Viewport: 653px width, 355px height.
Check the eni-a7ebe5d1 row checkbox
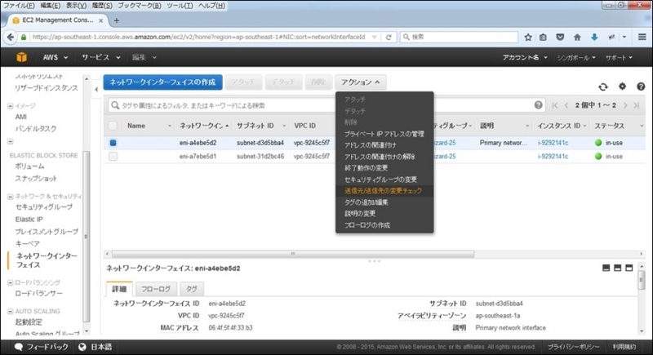point(113,157)
